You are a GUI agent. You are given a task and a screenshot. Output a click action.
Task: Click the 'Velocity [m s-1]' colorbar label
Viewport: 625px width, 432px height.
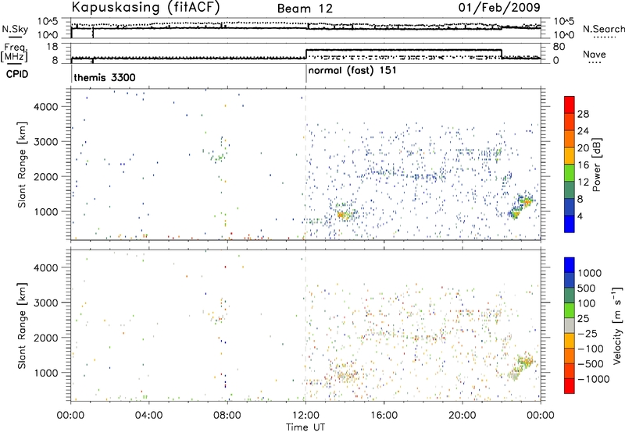[617, 325]
